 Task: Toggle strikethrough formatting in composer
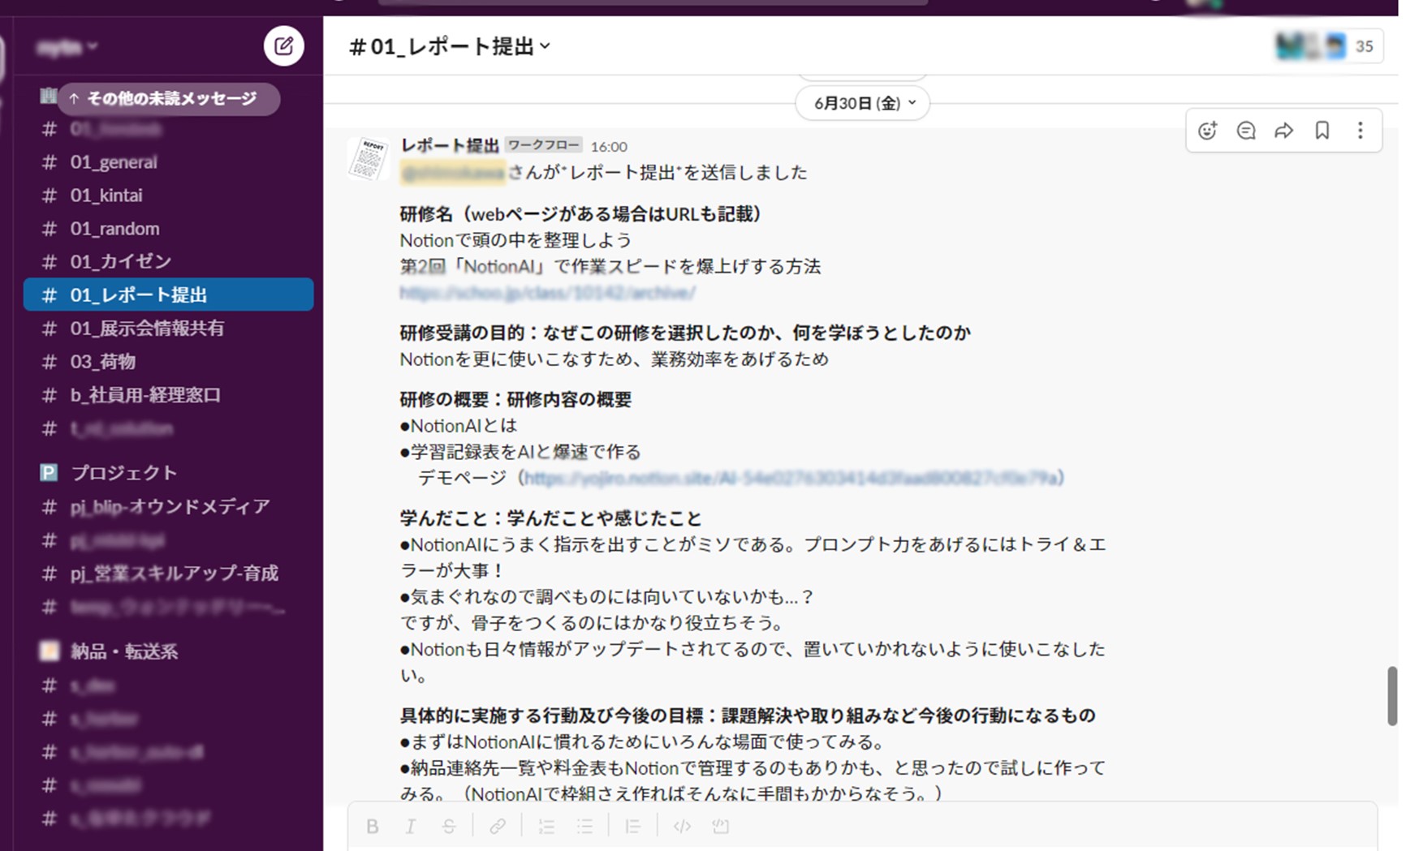pos(449,826)
